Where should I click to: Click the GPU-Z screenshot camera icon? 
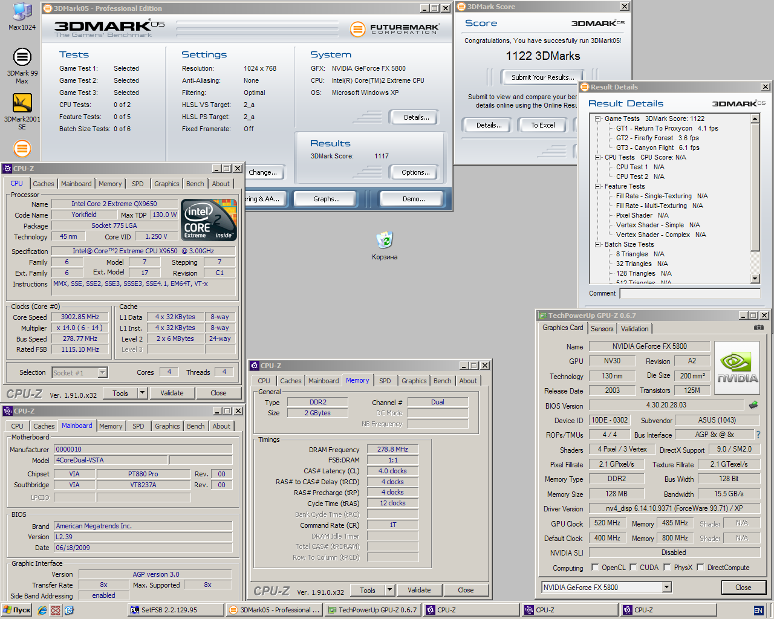(x=758, y=328)
